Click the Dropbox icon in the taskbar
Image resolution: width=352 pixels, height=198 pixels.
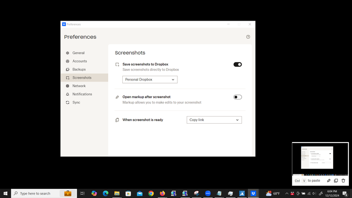click(253, 194)
